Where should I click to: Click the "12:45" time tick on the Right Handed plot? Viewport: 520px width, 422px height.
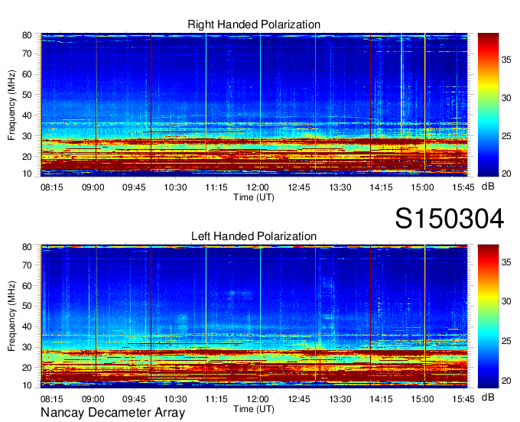point(299,187)
